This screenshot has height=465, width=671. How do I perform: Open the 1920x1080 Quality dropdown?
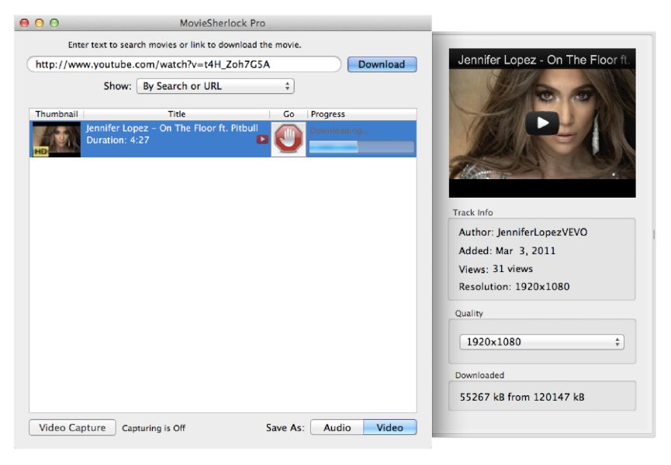click(x=541, y=342)
